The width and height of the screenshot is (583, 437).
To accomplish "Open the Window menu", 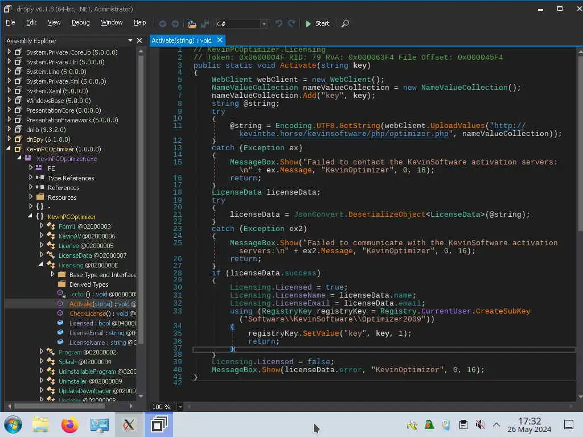I will click(x=112, y=22).
